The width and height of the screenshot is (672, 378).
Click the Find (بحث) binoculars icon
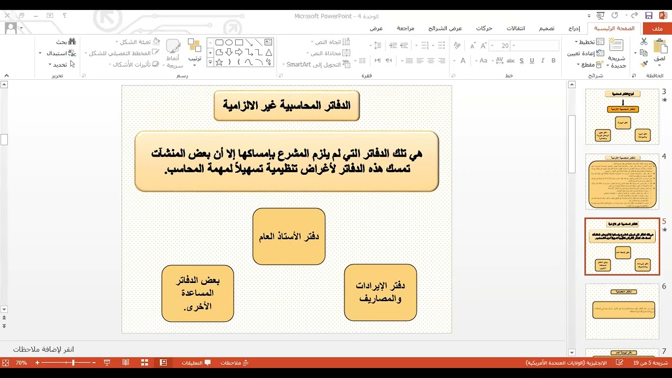pyautogui.click(x=72, y=41)
